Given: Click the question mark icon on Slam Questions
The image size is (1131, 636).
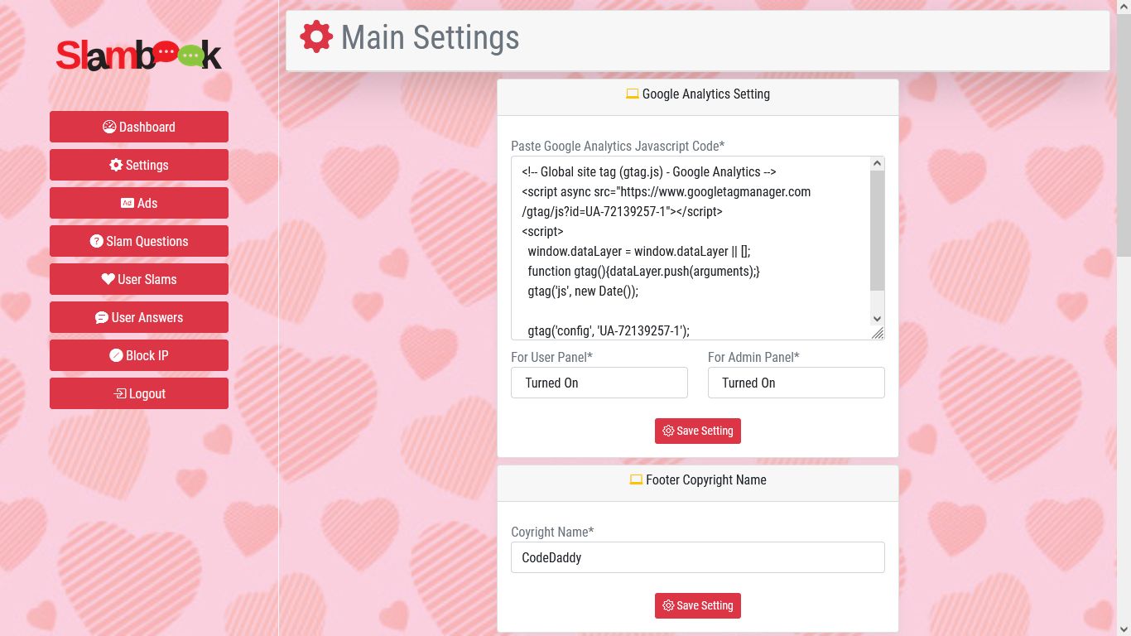Looking at the screenshot, I should click(98, 241).
